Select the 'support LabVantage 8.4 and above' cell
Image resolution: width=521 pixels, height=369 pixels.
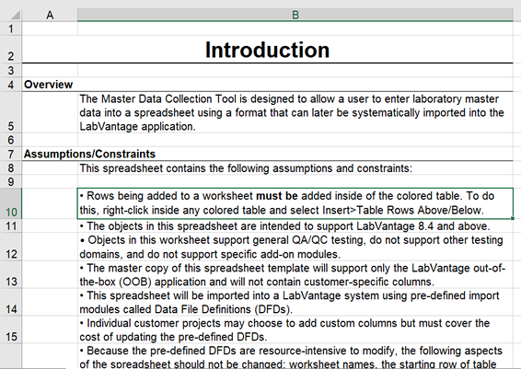pyautogui.click(x=295, y=225)
